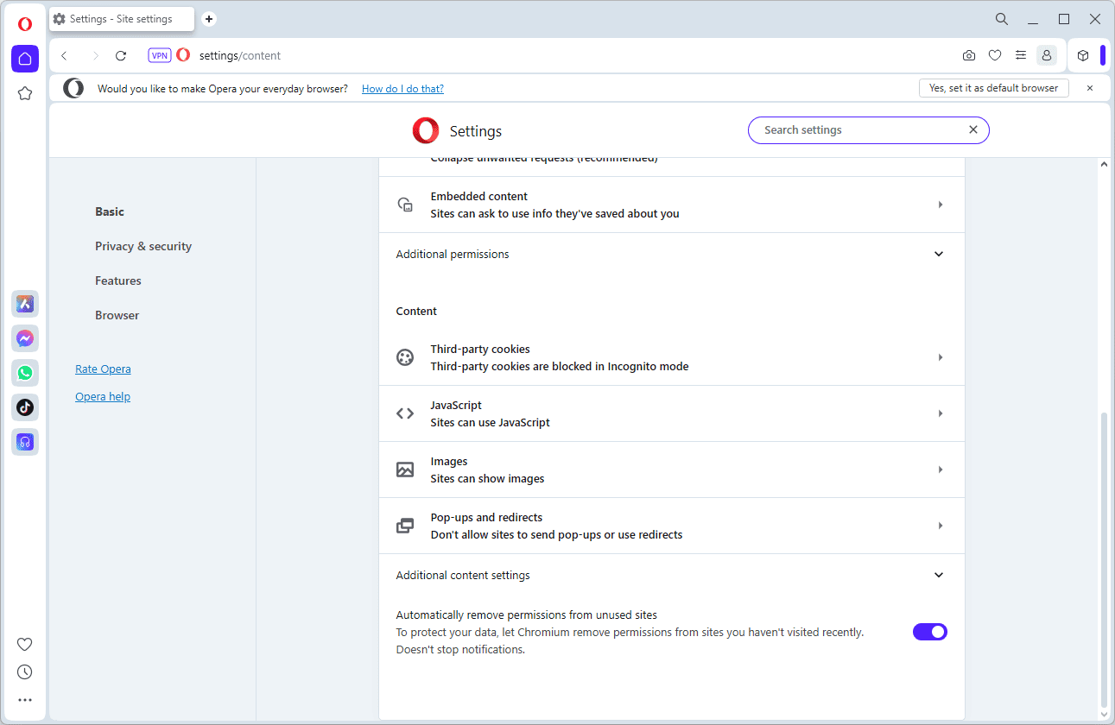
Task: Reload the current page
Action: click(x=121, y=55)
